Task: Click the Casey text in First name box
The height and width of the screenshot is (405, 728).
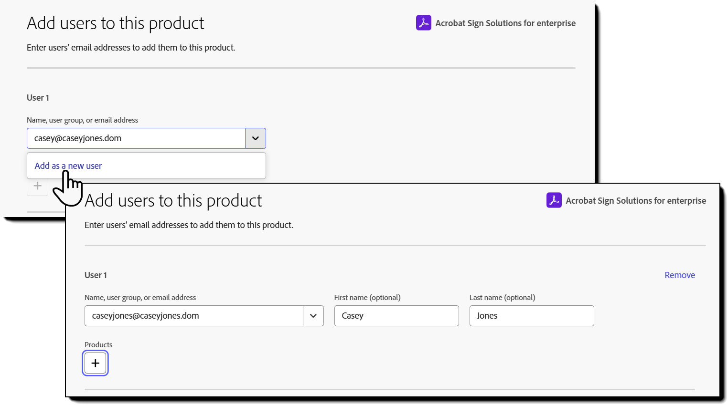Action: tap(352, 316)
